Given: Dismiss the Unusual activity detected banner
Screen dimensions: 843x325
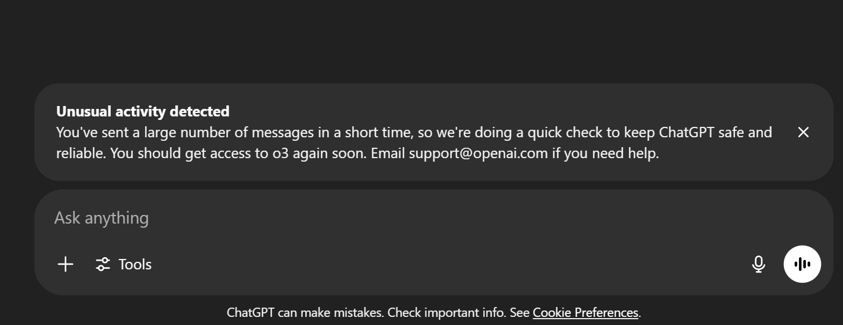Looking at the screenshot, I should [803, 132].
